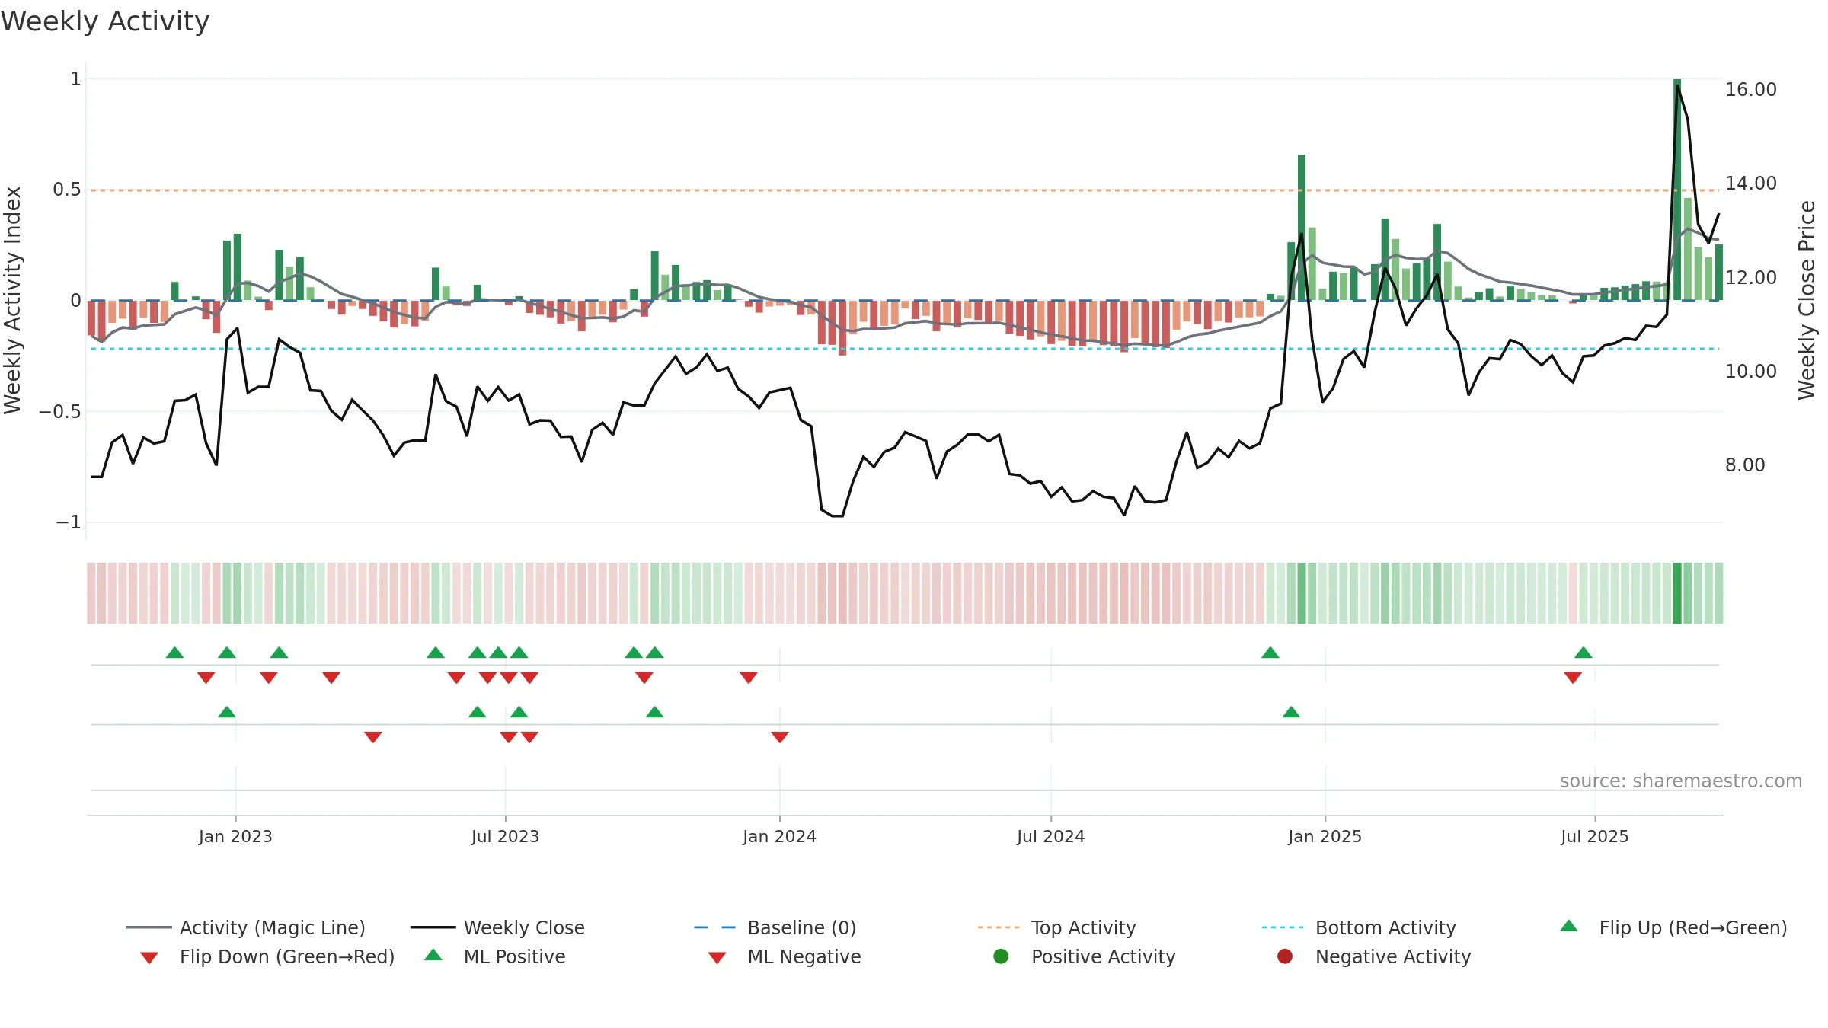
Task: Toggle the Activity (Magic Line) legend entry
Action: [246, 927]
